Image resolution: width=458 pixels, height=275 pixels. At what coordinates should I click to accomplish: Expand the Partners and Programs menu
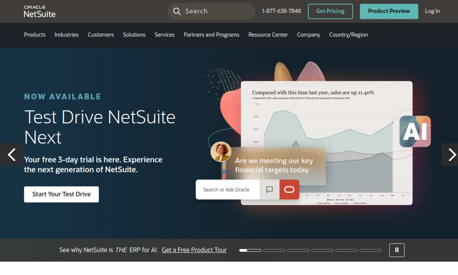tap(211, 35)
